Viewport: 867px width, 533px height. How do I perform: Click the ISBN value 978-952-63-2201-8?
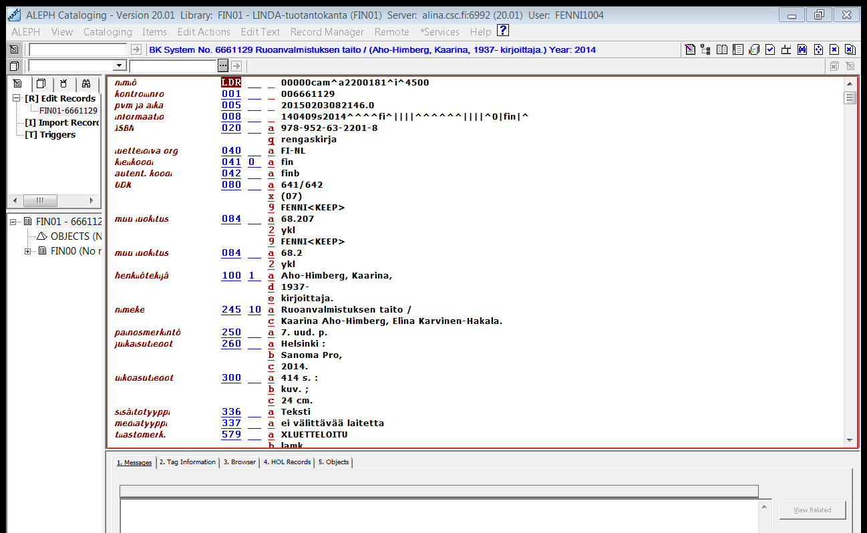(329, 128)
